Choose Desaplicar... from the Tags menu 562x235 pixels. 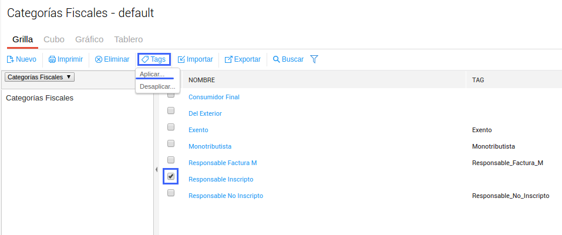click(157, 86)
